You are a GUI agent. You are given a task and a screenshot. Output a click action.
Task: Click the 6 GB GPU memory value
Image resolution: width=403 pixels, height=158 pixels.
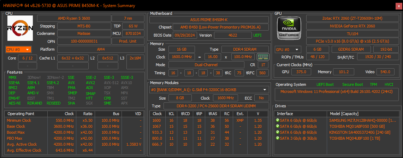[x=318, y=49]
